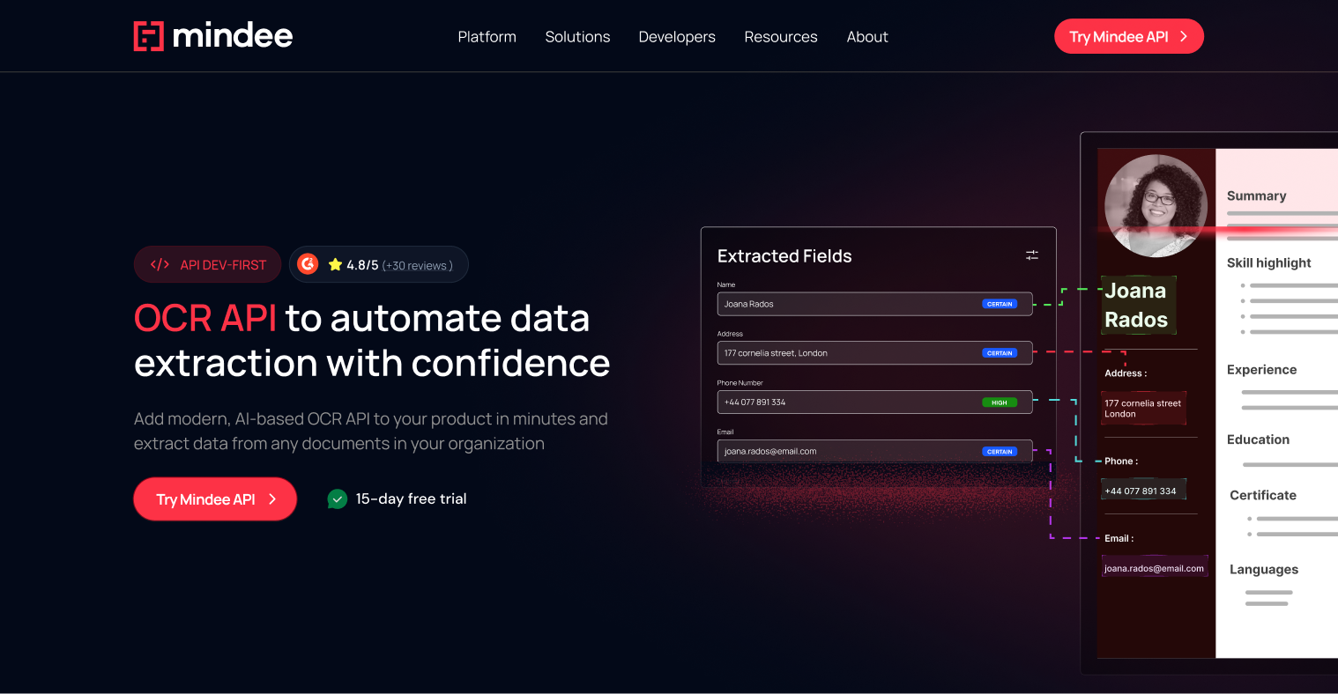Click the green checkmark next to free trial

(x=337, y=498)
